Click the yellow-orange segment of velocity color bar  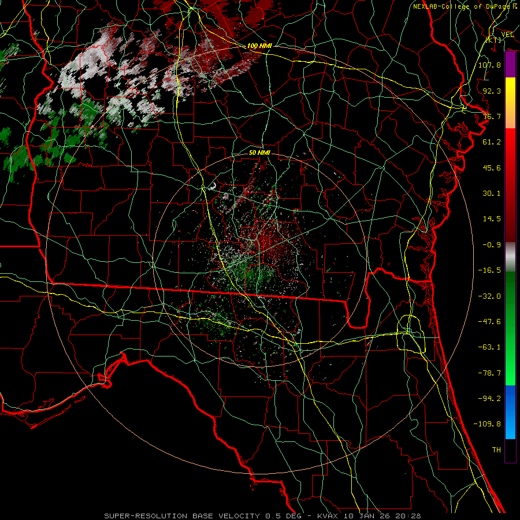click(x=510, y=103)
